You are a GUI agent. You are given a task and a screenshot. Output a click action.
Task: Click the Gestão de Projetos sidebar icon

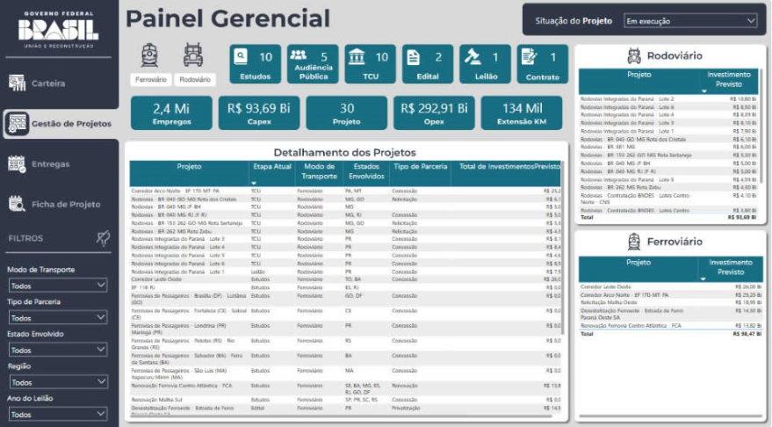(18, 123)
